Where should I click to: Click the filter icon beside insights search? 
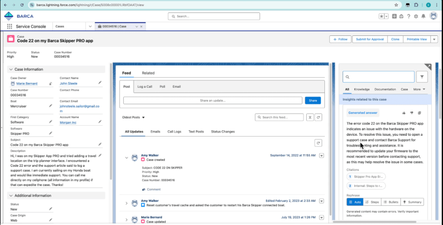click(422, 77)
